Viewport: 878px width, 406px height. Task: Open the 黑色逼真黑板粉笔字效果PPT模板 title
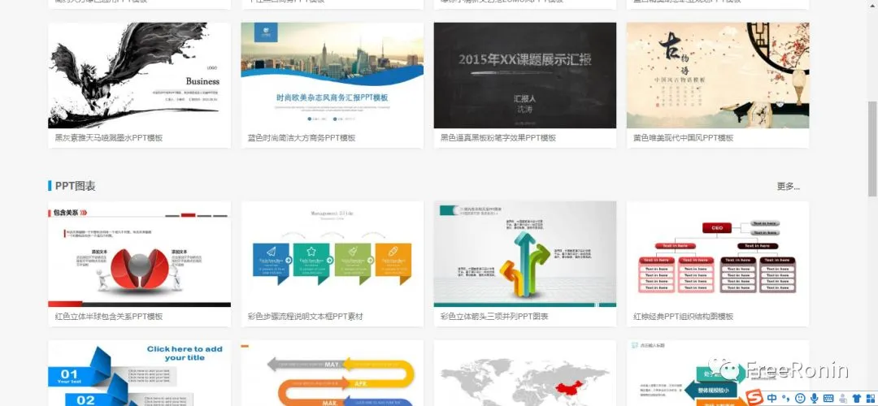click(x=498, y=137)
